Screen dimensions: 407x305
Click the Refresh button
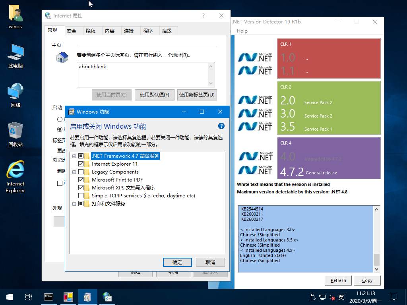point(339,280)
